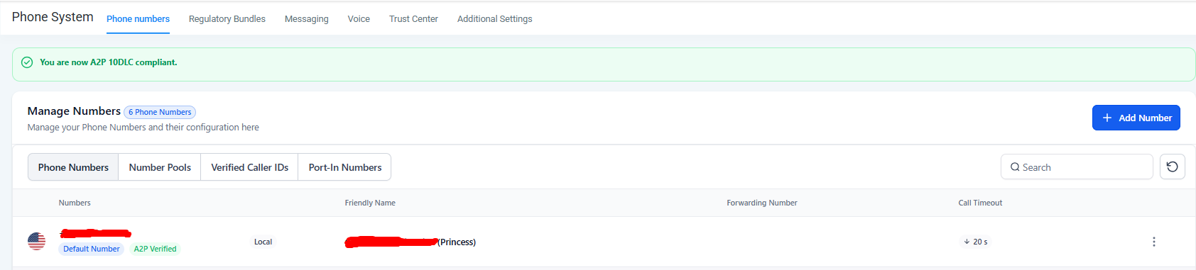This screenshot has height=270, width=1196.
Task: Open the Trust Center tab
Action: pos(413,19)
